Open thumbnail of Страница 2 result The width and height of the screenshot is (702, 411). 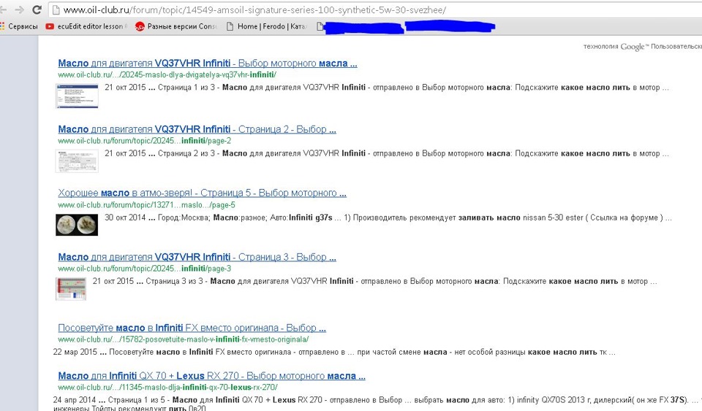77,161
